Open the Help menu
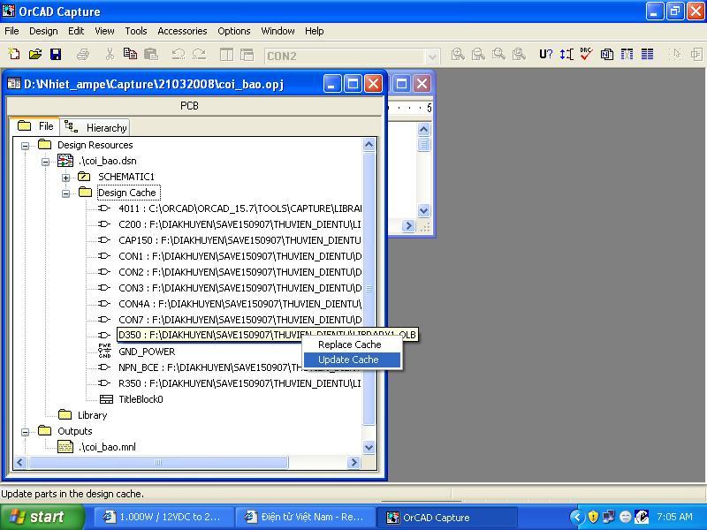The height and width of the screenshot is (530, 707). coord(315,31)
